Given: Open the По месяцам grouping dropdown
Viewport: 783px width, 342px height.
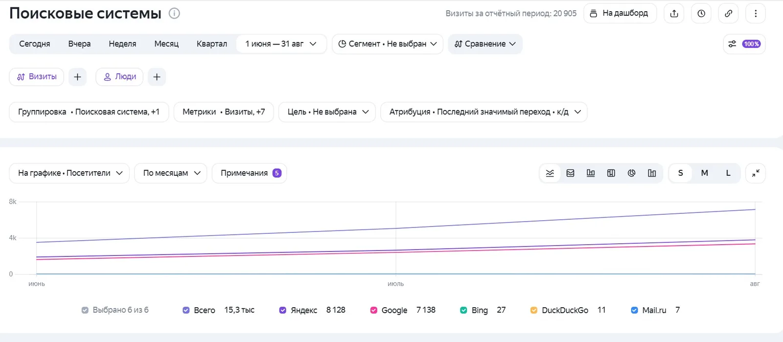Looking at the screenshot, I should pyautogui.click(x=171, y=173).
